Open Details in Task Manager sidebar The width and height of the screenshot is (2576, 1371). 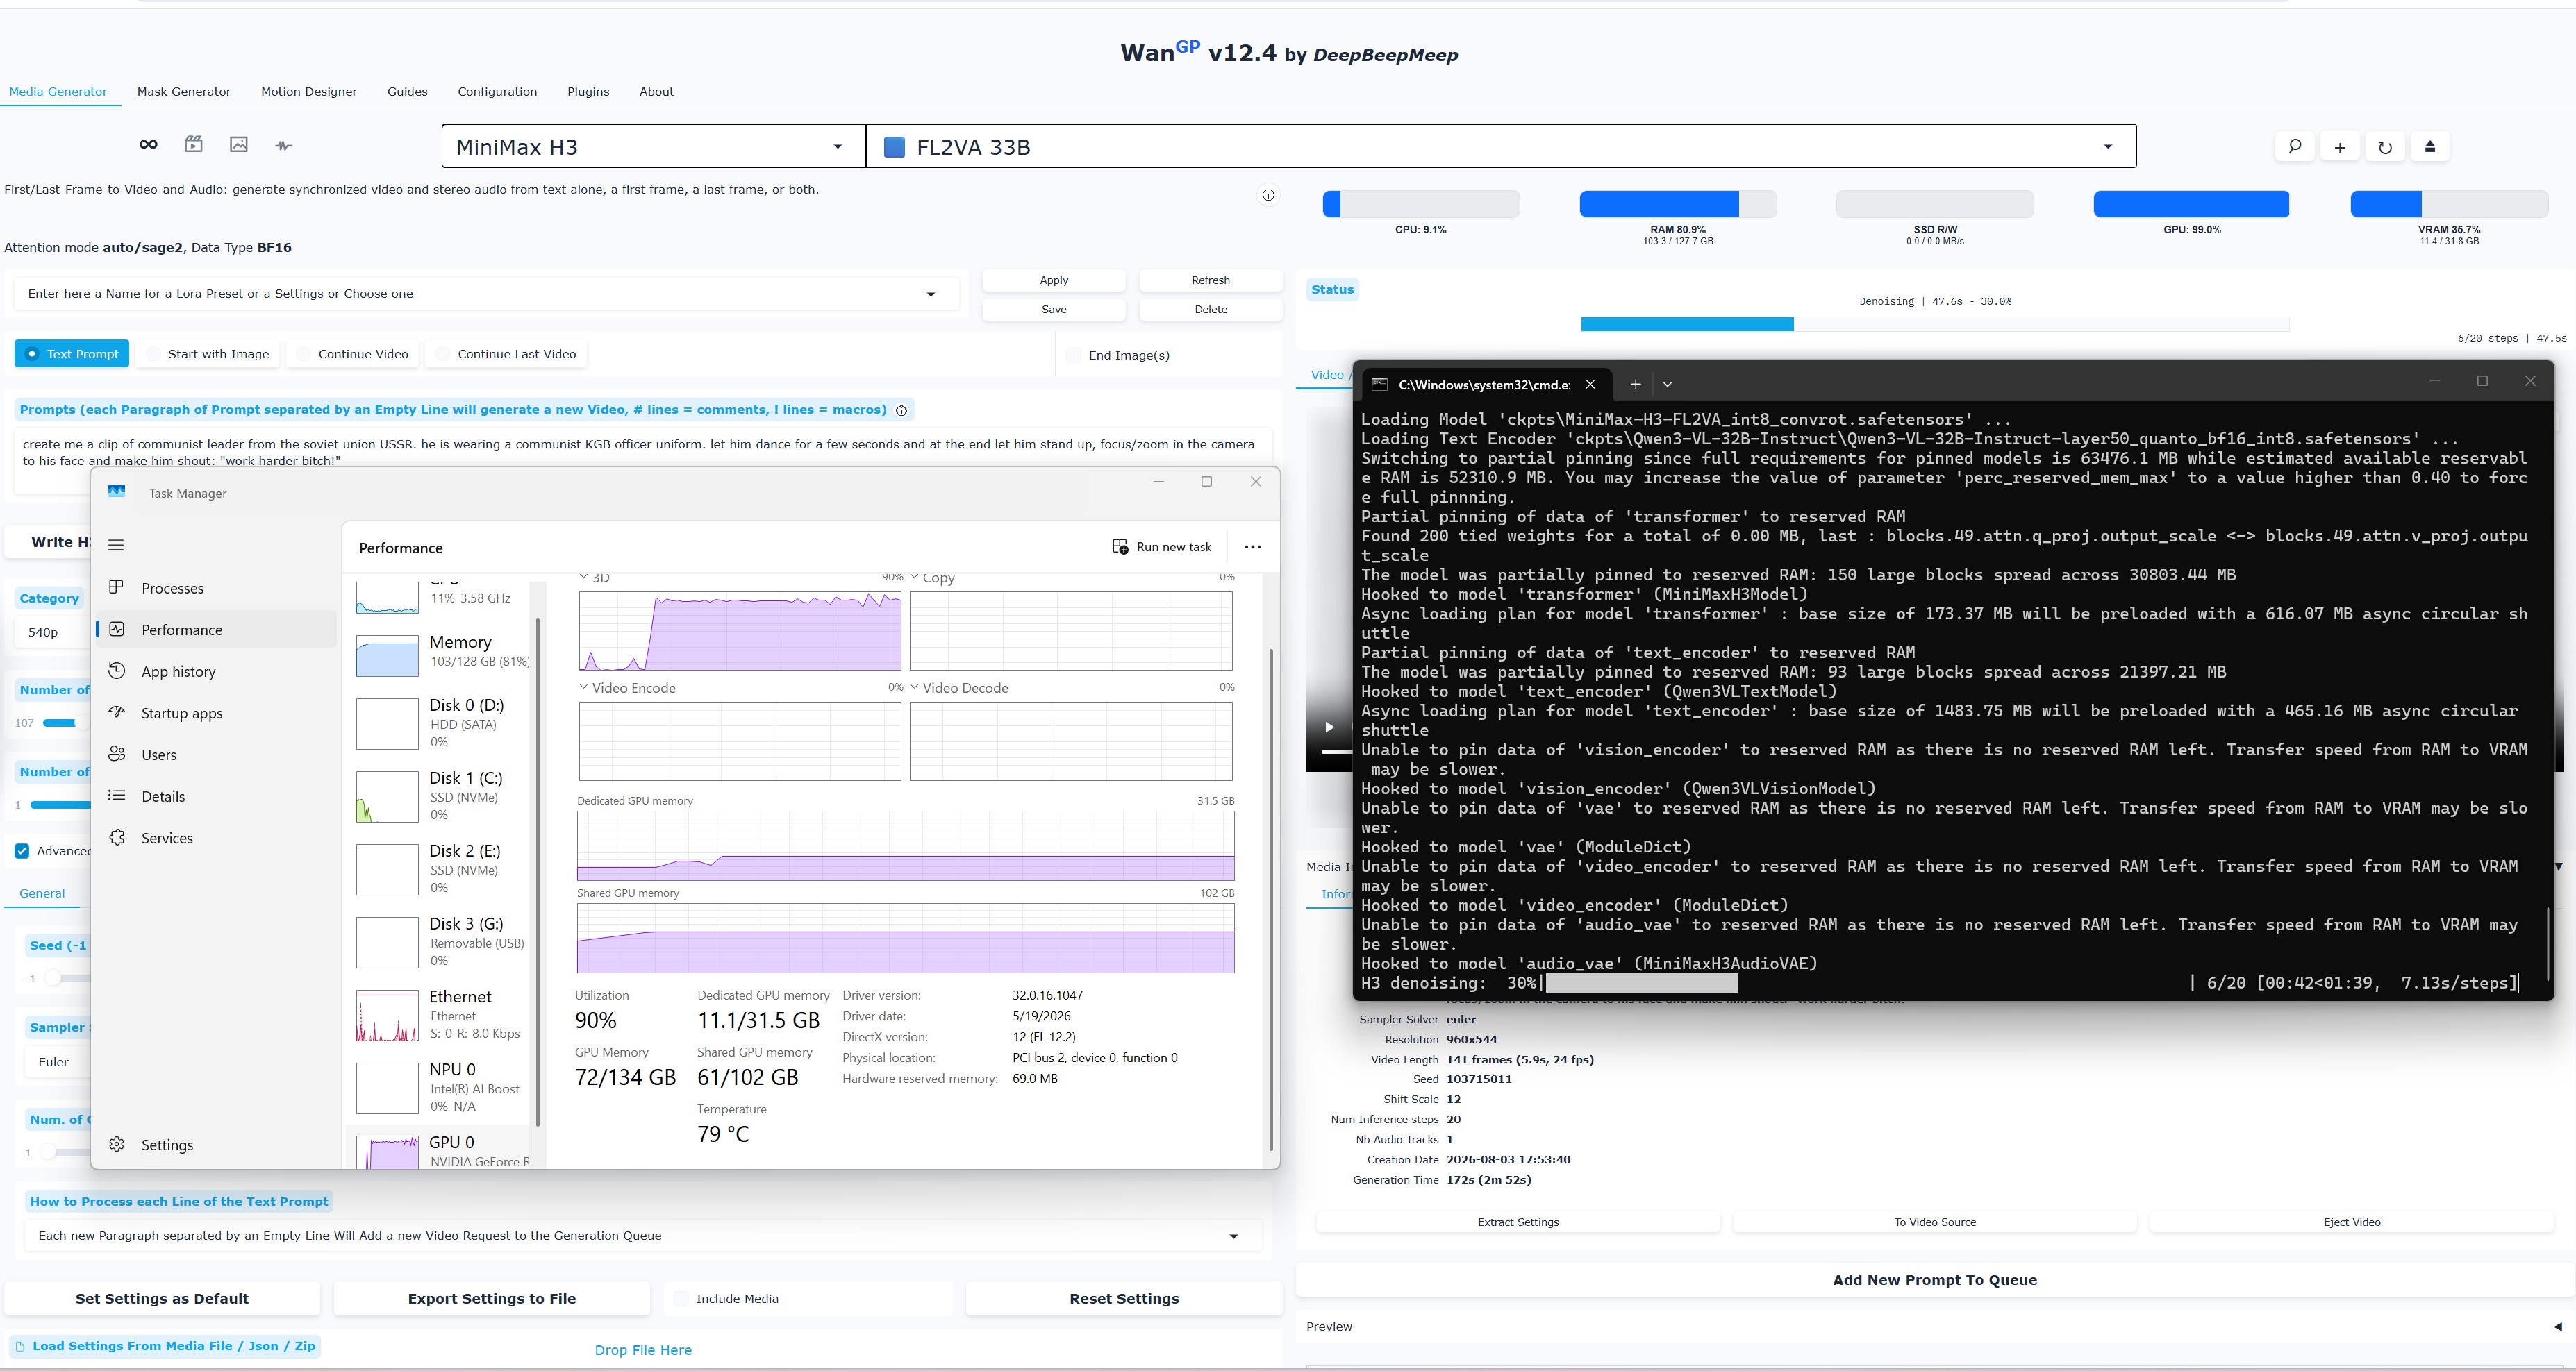[x=217, y=796]
